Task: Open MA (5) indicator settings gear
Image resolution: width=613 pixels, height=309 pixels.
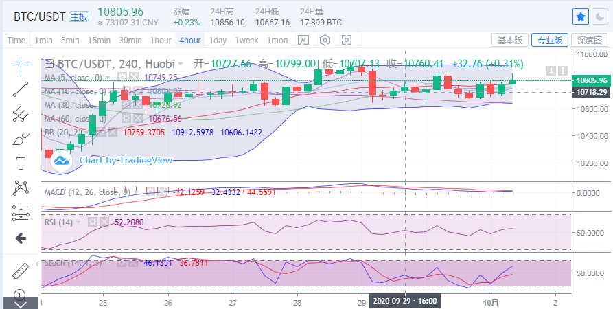Action: click(123, 77)
